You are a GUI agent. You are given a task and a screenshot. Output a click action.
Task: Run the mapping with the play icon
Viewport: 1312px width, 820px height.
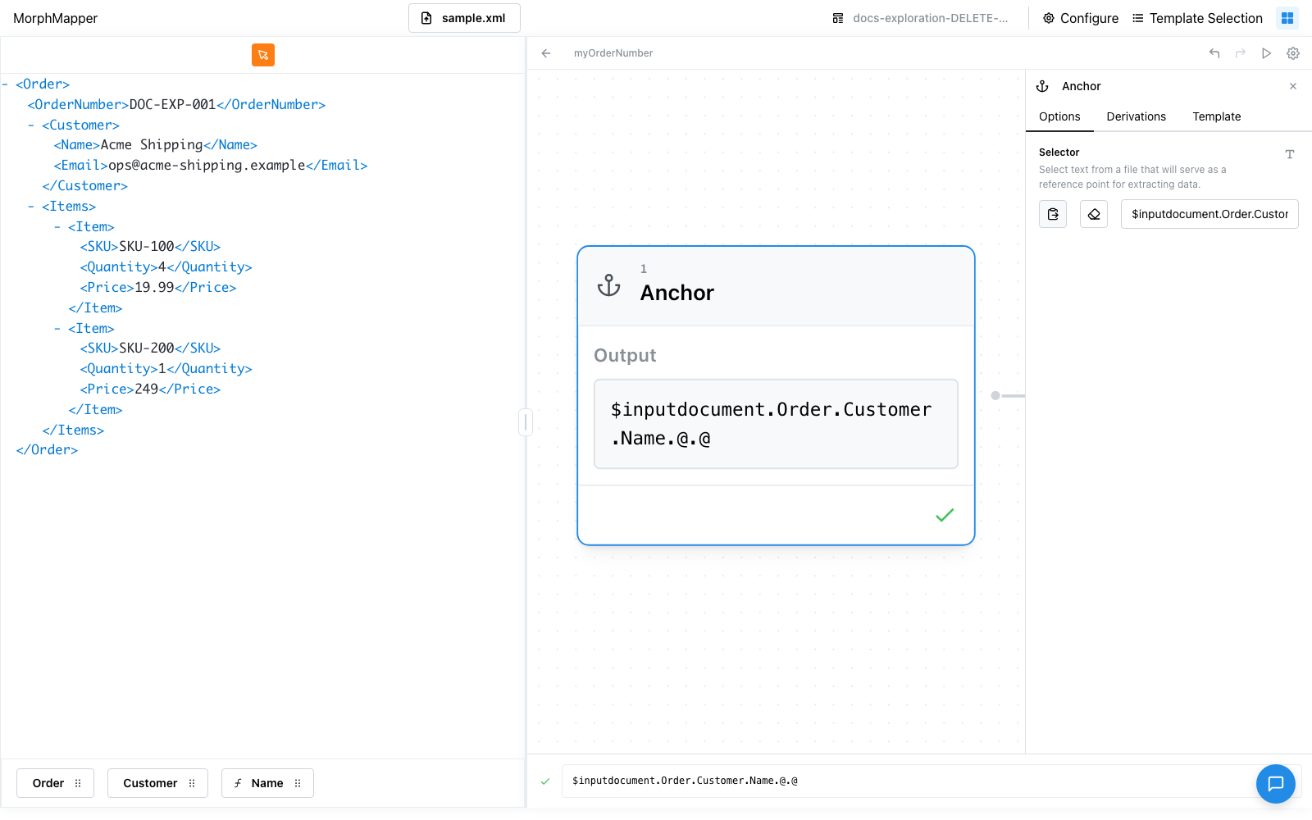1267,53
